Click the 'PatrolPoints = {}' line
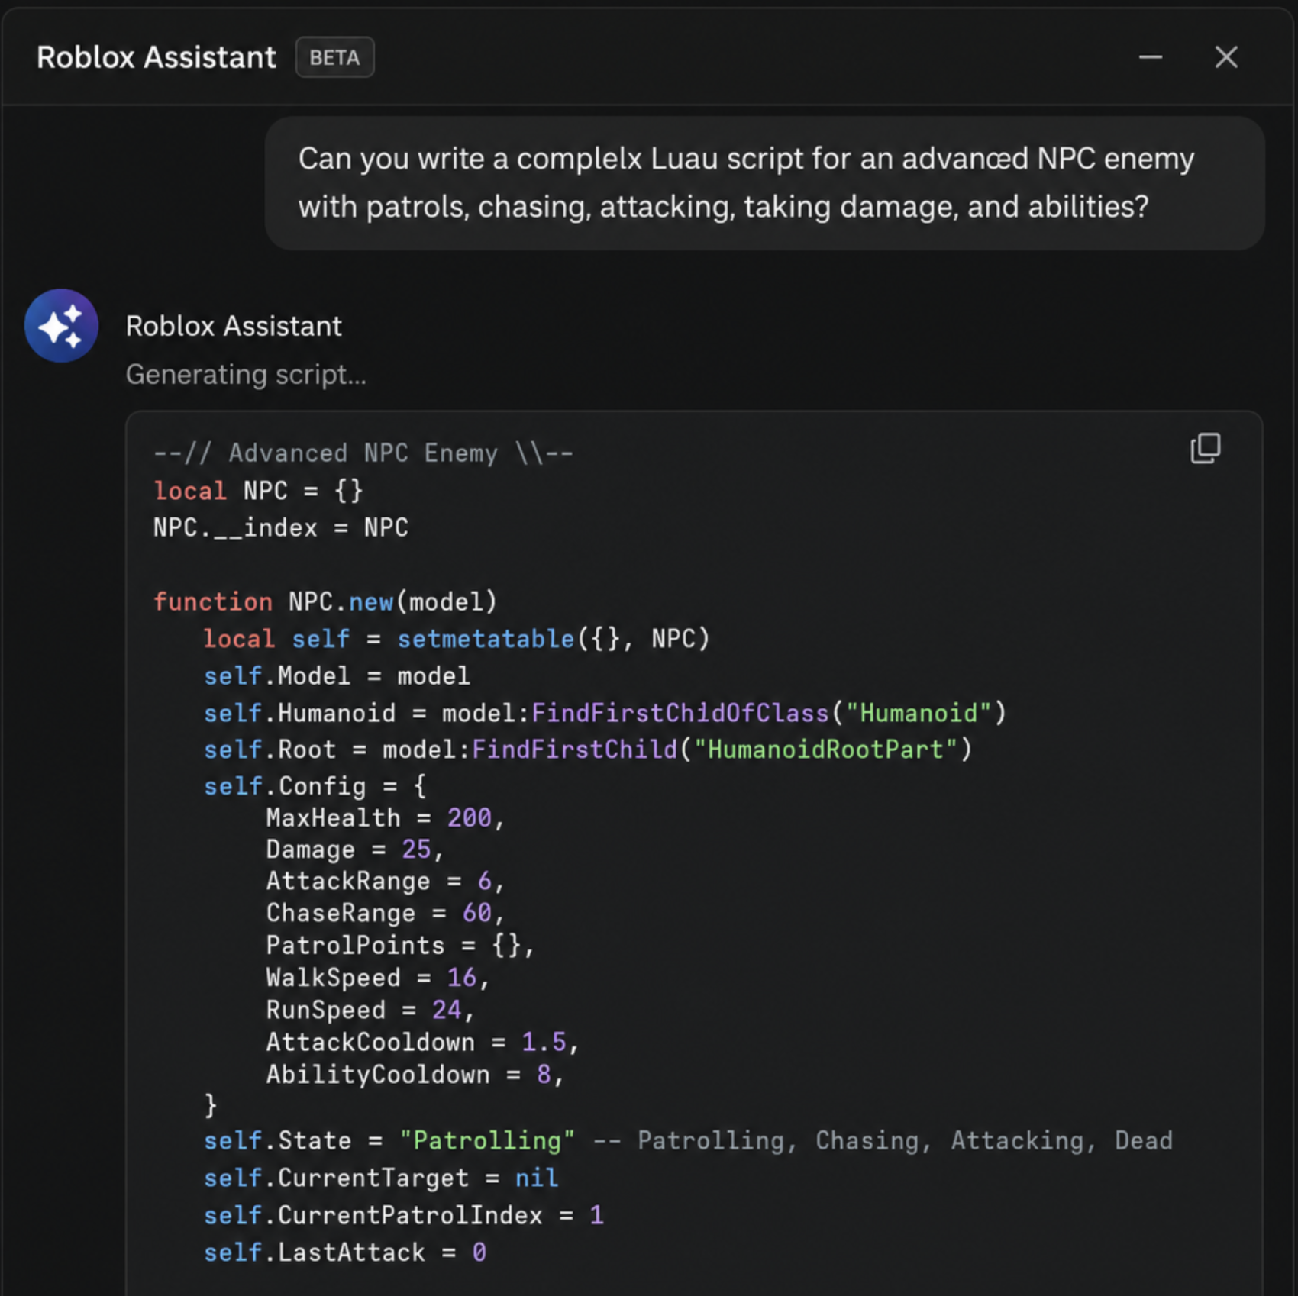Image resolution: width=1298 pixels, height=1296 pixels. pyautogui.click(x=399, y=946)
